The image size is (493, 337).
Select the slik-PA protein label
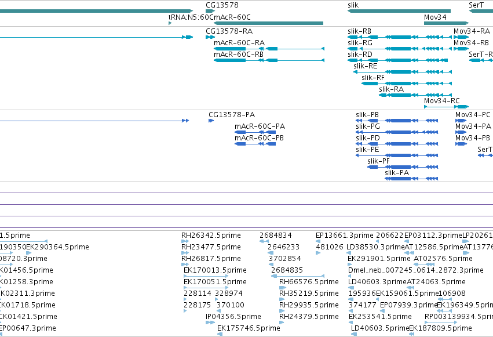click(x=396, y=173)
